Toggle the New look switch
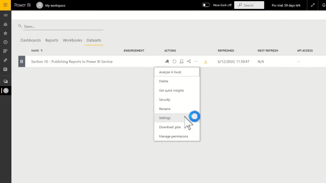The height and width of the screenshot is (183, 326). click(x=206, y=5)
